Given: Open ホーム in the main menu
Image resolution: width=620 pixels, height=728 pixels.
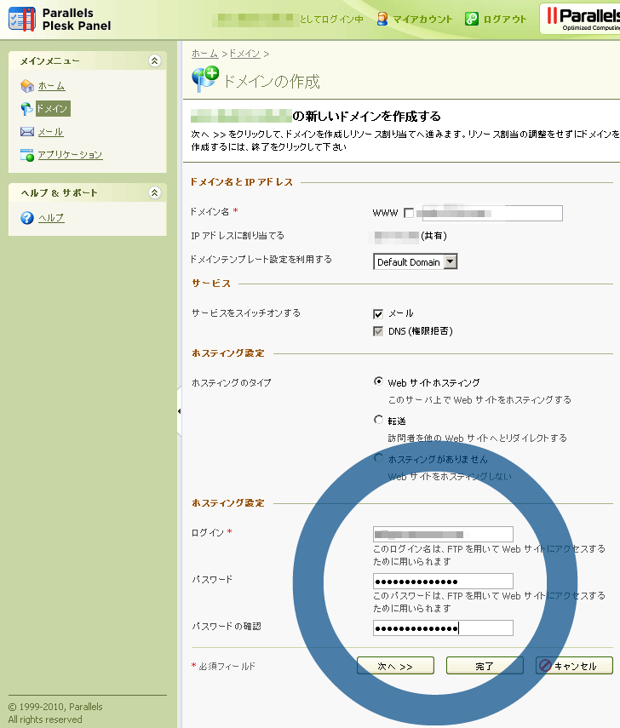Looking at the screenshot, I should [x=51, y=86].
